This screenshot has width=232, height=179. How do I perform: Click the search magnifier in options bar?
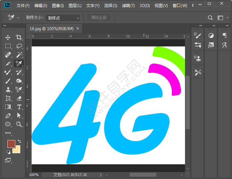(210, 18)
